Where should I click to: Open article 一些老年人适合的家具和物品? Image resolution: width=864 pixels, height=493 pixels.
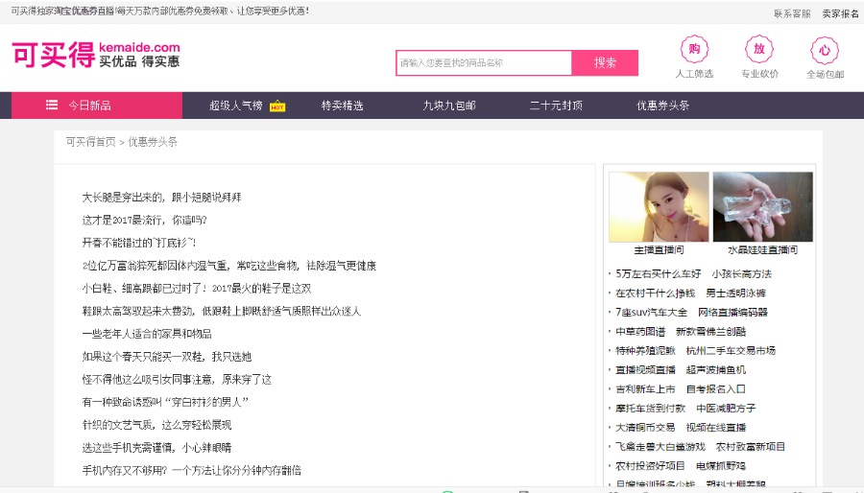pos(147,334)
